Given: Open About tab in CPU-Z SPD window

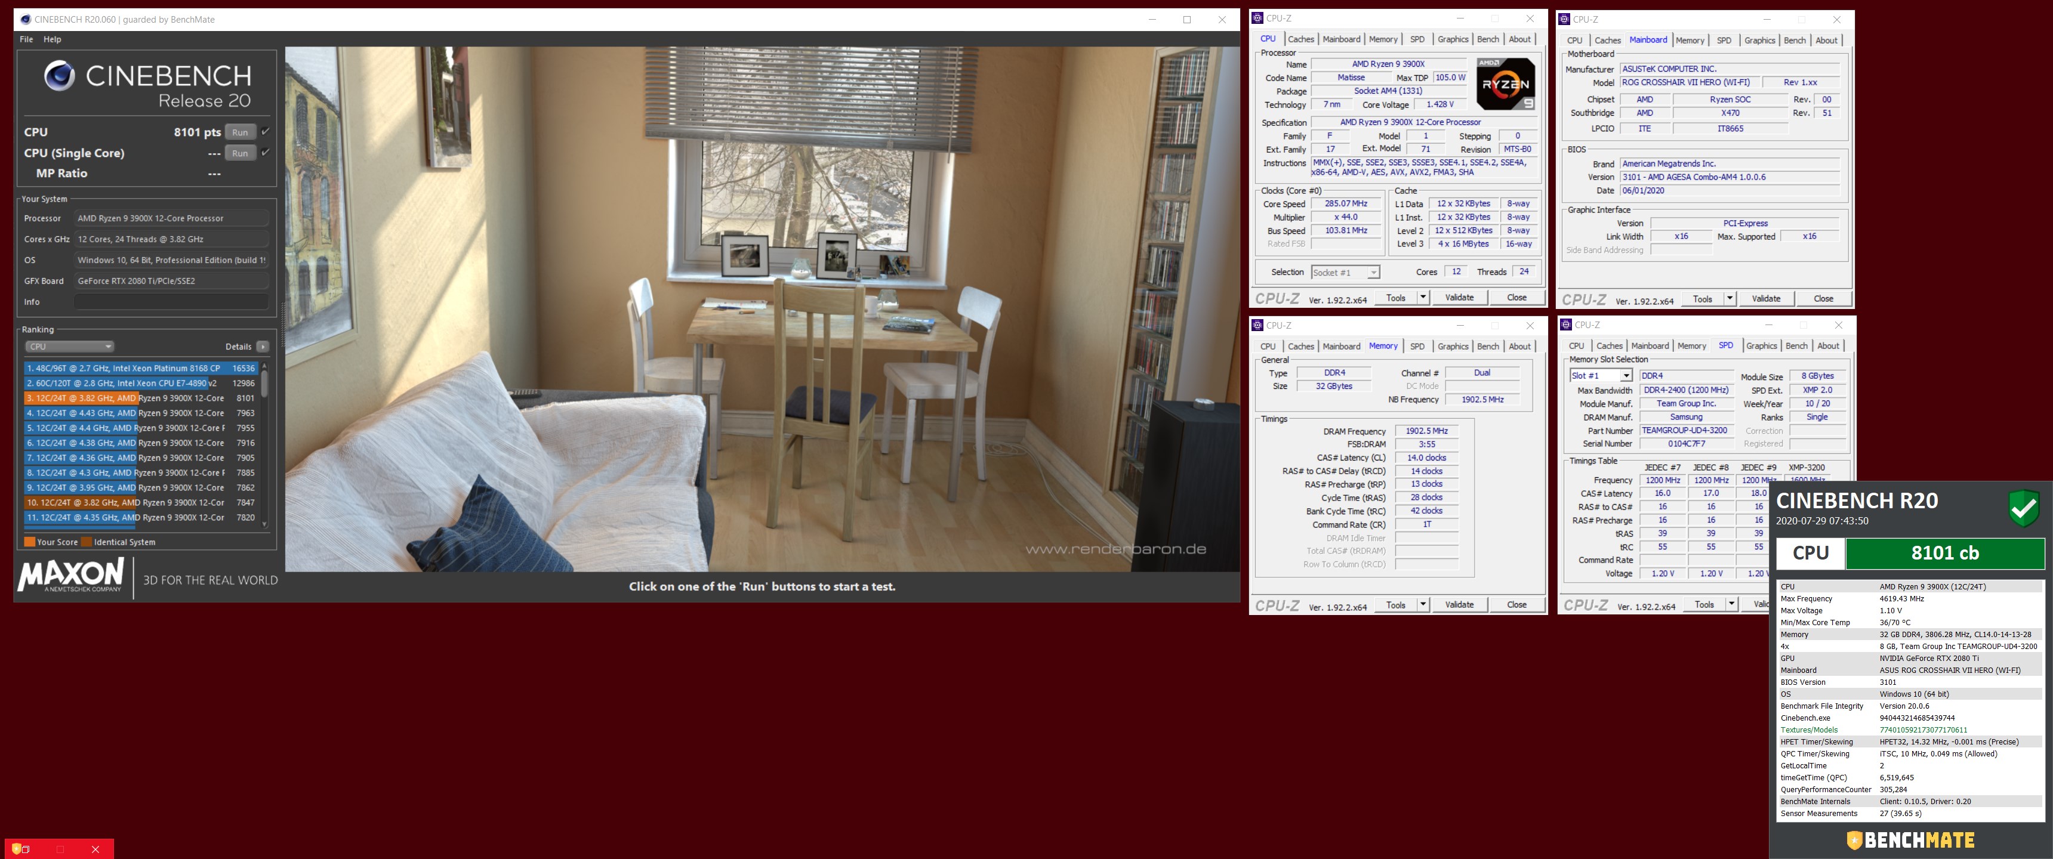Looking at the screenshot, I should (1828, 346).
